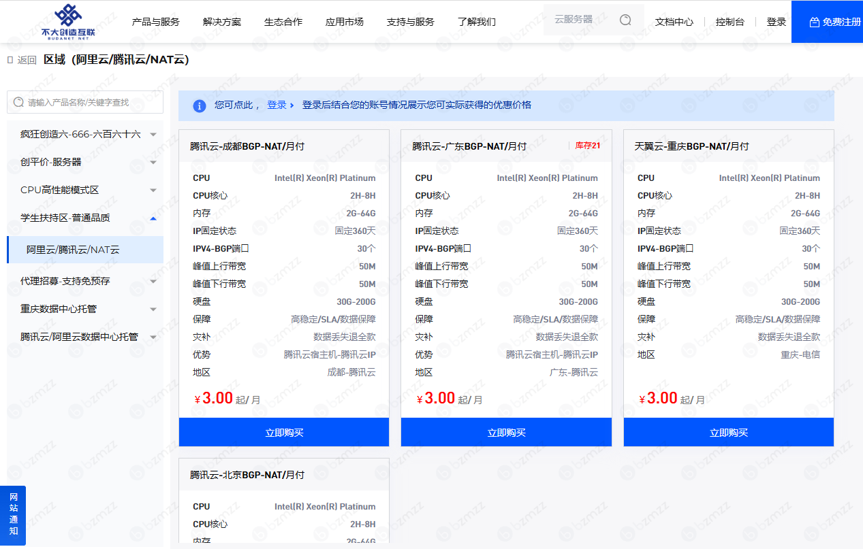Click the sidebar product name search field
Image resolution: width=863 pixels, height=549 pixels.
(85, 103)
